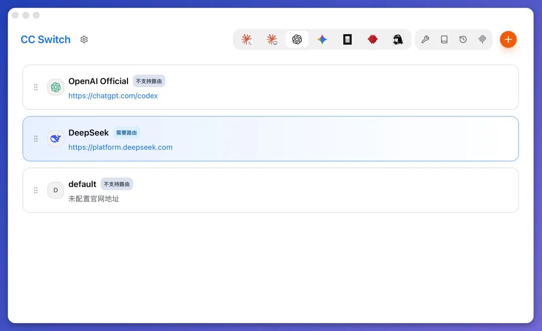This screenshot has width=542, height=331.
Task: Grab drag handle of OpenAI Official card
Action: pyautogui.click(x=36, y=87)
